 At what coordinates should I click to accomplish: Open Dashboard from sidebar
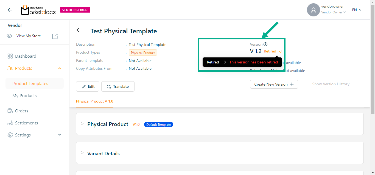[26, 56]
